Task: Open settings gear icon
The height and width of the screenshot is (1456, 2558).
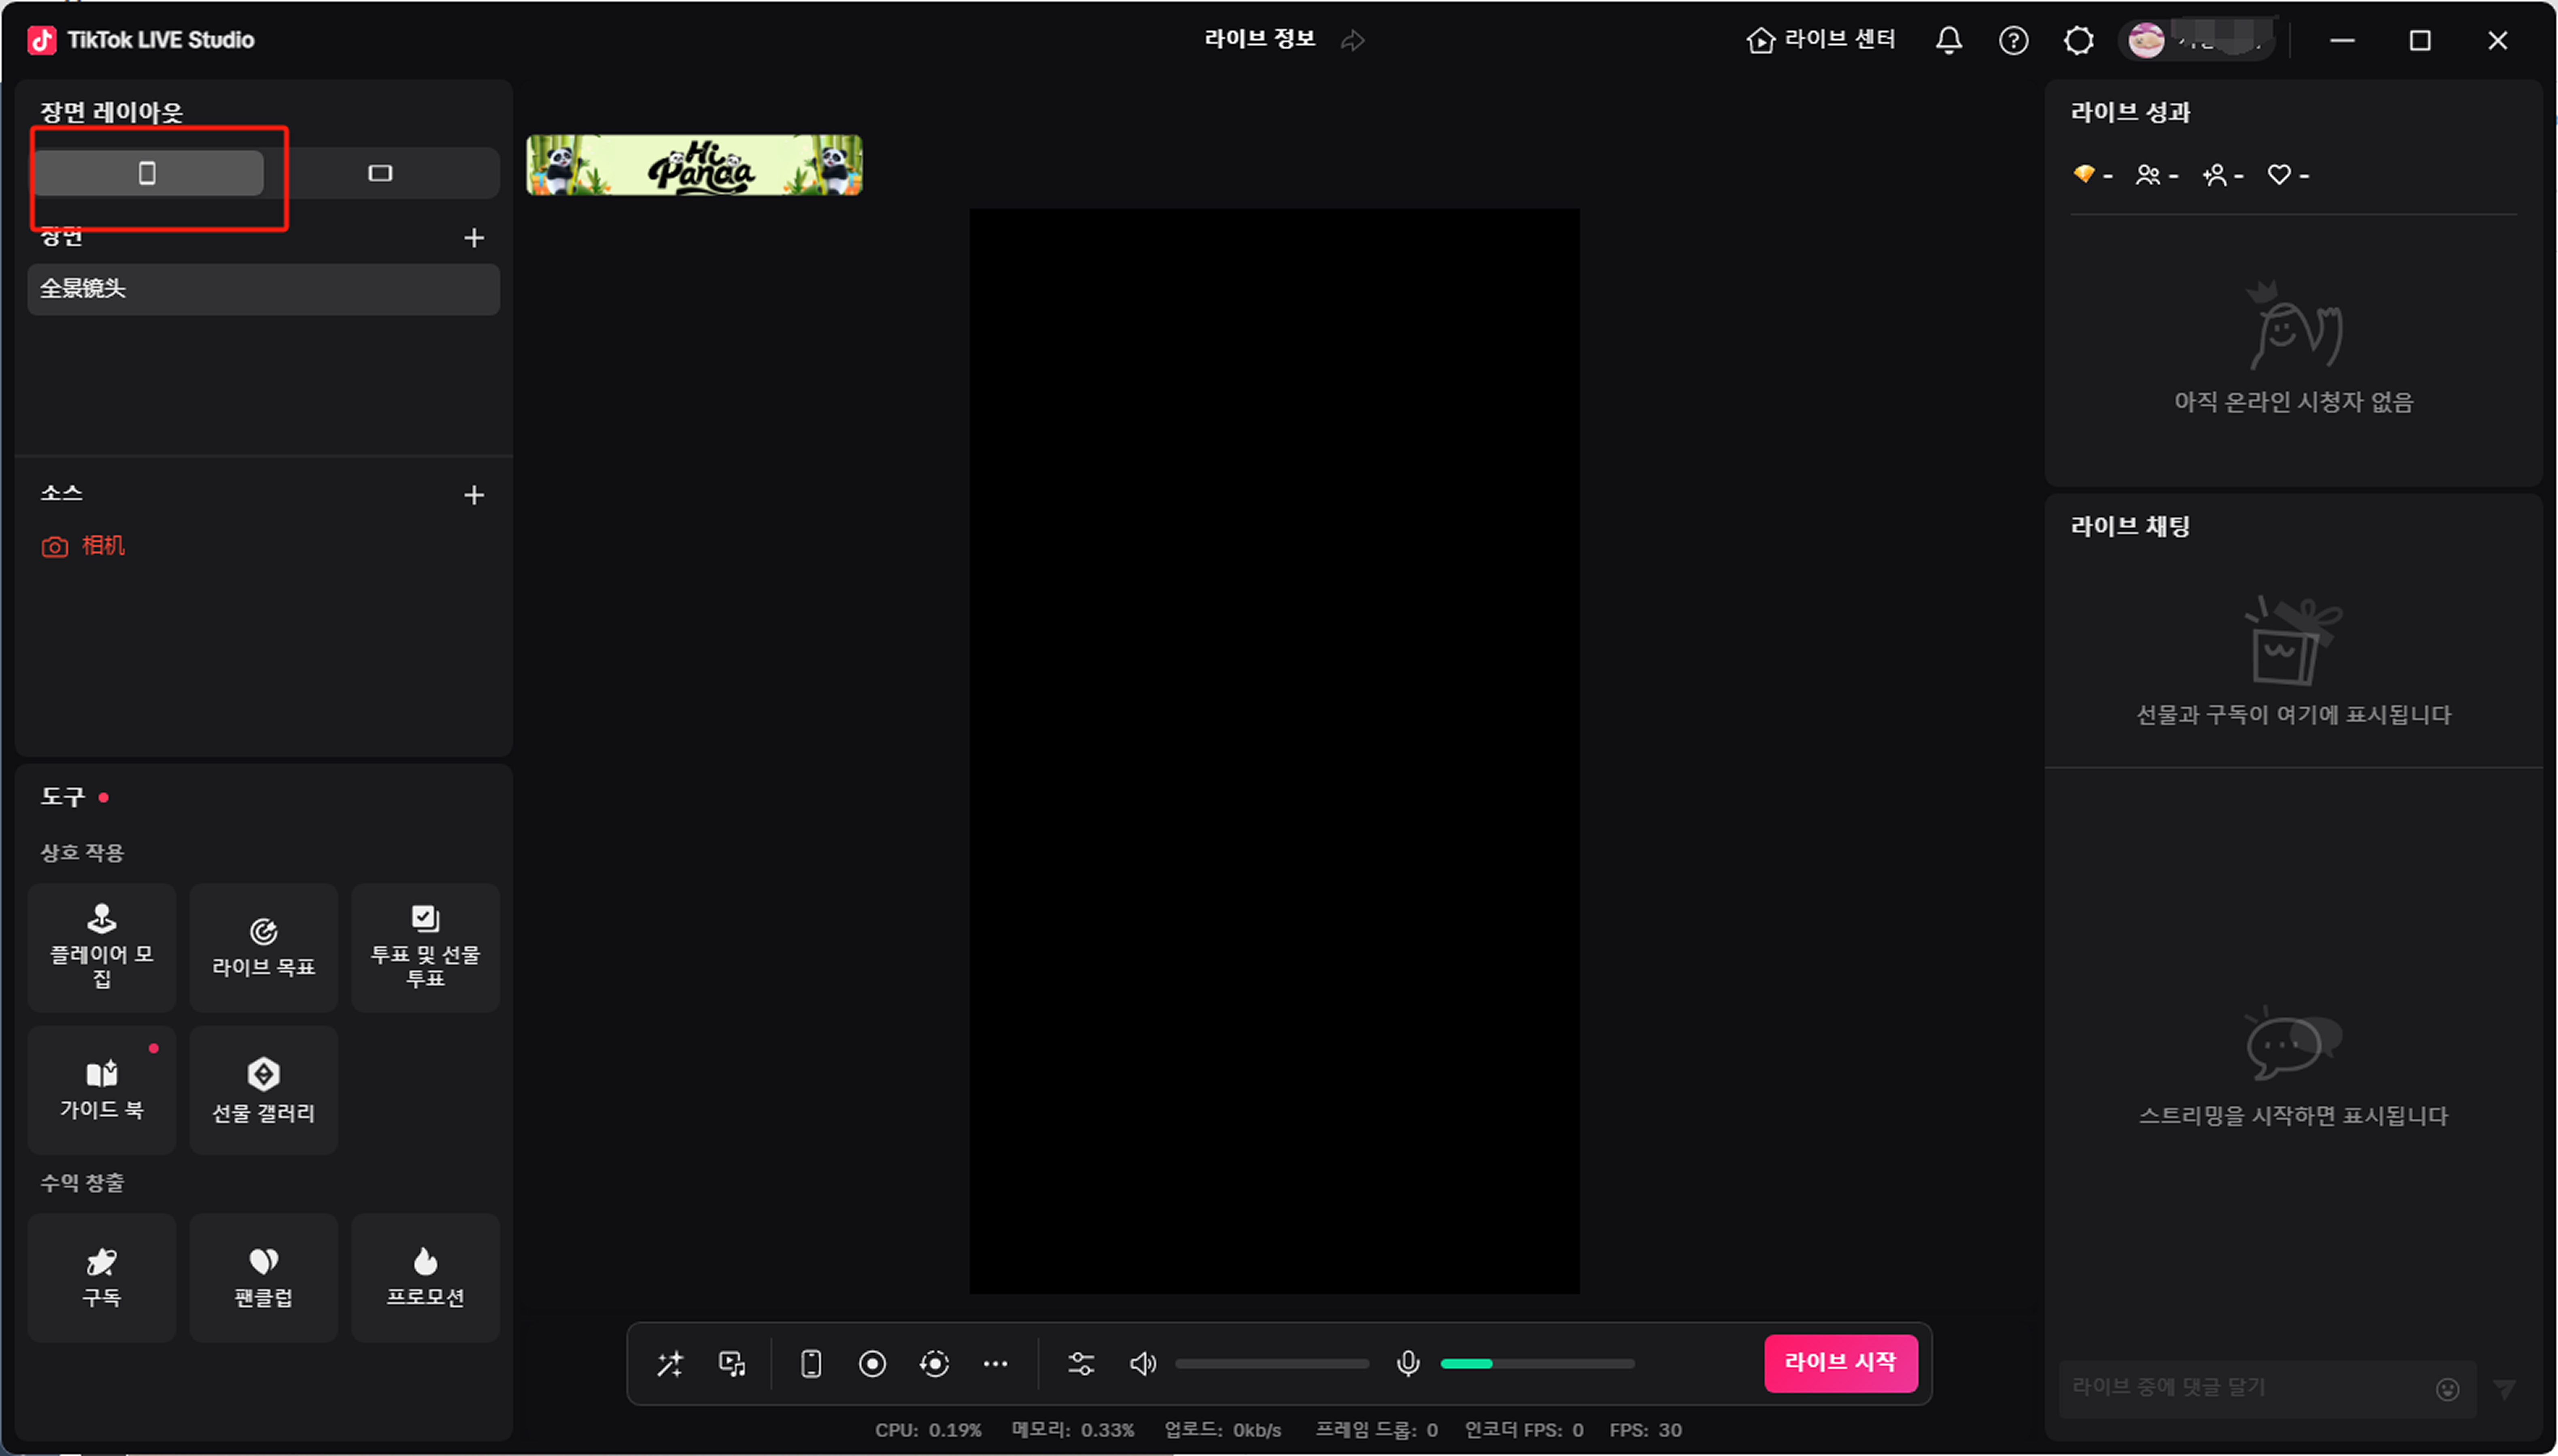Action: coord(2079,40)
